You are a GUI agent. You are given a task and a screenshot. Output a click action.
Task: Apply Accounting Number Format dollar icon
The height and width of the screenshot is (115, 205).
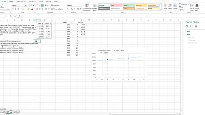click(x=68, y=9)
